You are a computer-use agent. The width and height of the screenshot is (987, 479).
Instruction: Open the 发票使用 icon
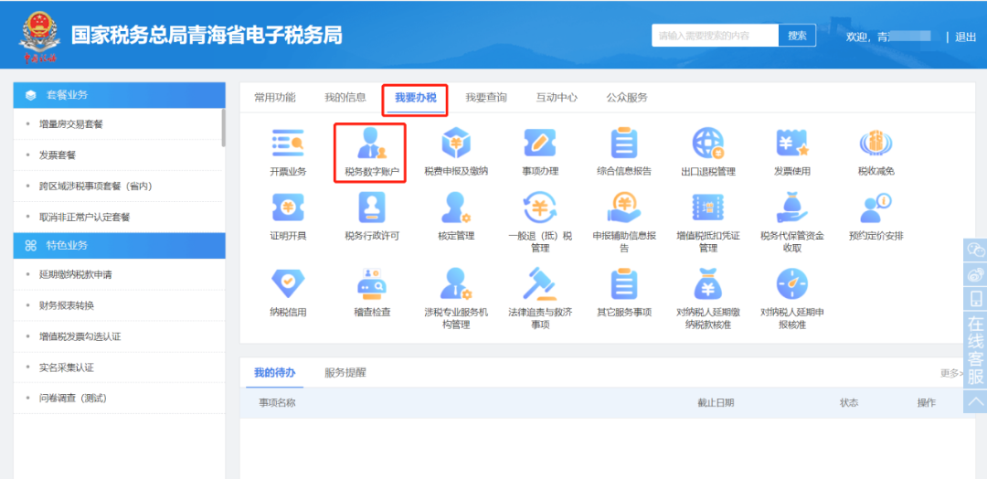coord(791,144)
